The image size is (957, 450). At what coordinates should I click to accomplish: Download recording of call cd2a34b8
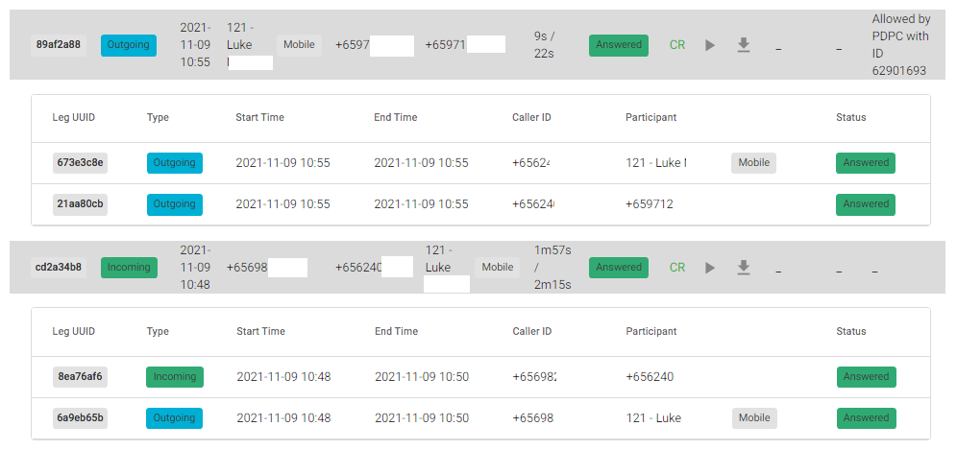(x=743, y=268)
